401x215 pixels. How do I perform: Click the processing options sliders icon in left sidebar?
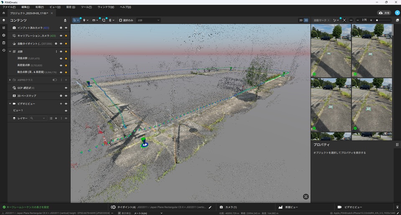point(4,28)
